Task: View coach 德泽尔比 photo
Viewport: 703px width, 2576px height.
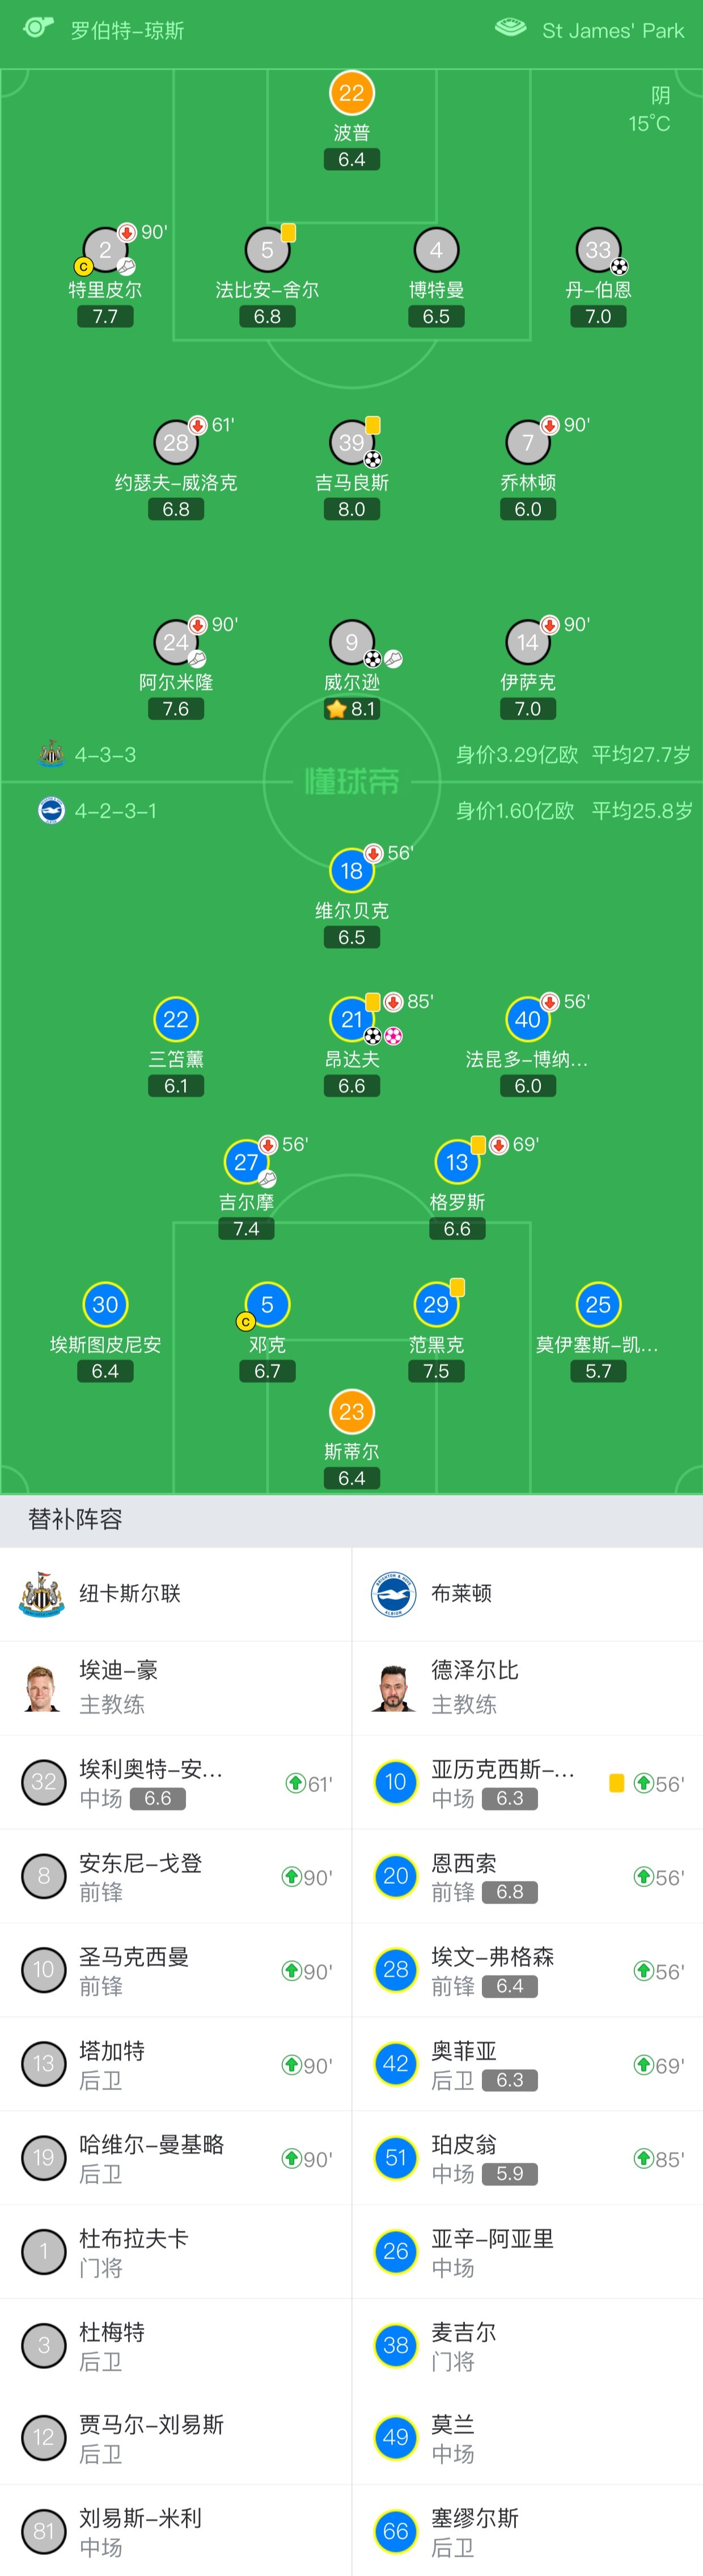Action: [x=394, y=1688]
